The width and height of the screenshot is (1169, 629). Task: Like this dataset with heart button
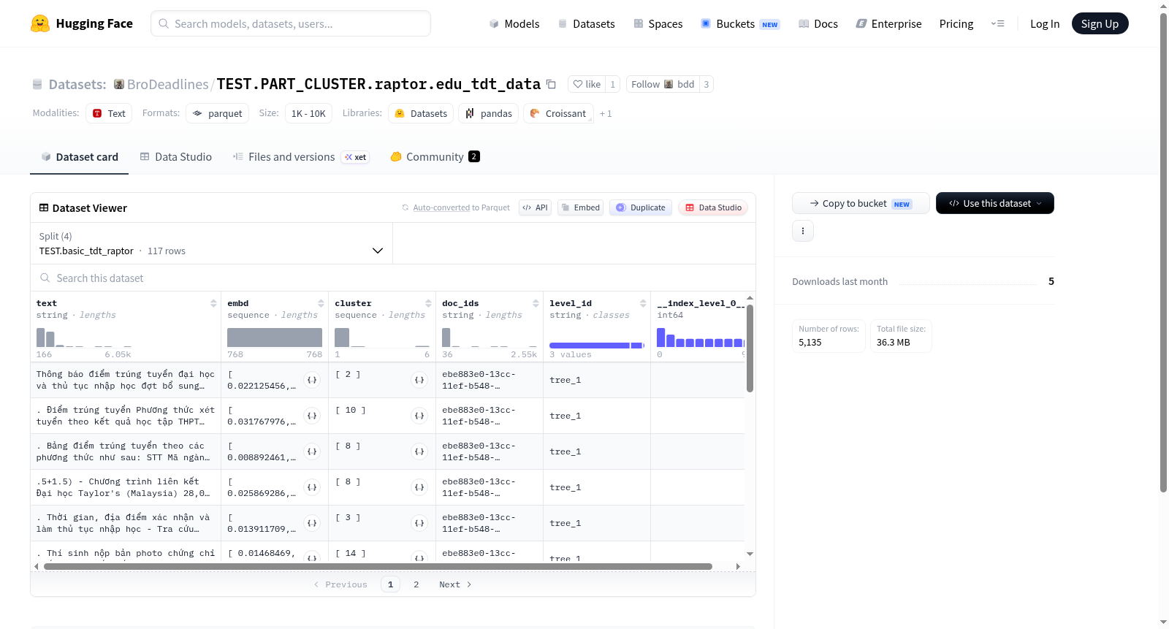pos(587,84)
